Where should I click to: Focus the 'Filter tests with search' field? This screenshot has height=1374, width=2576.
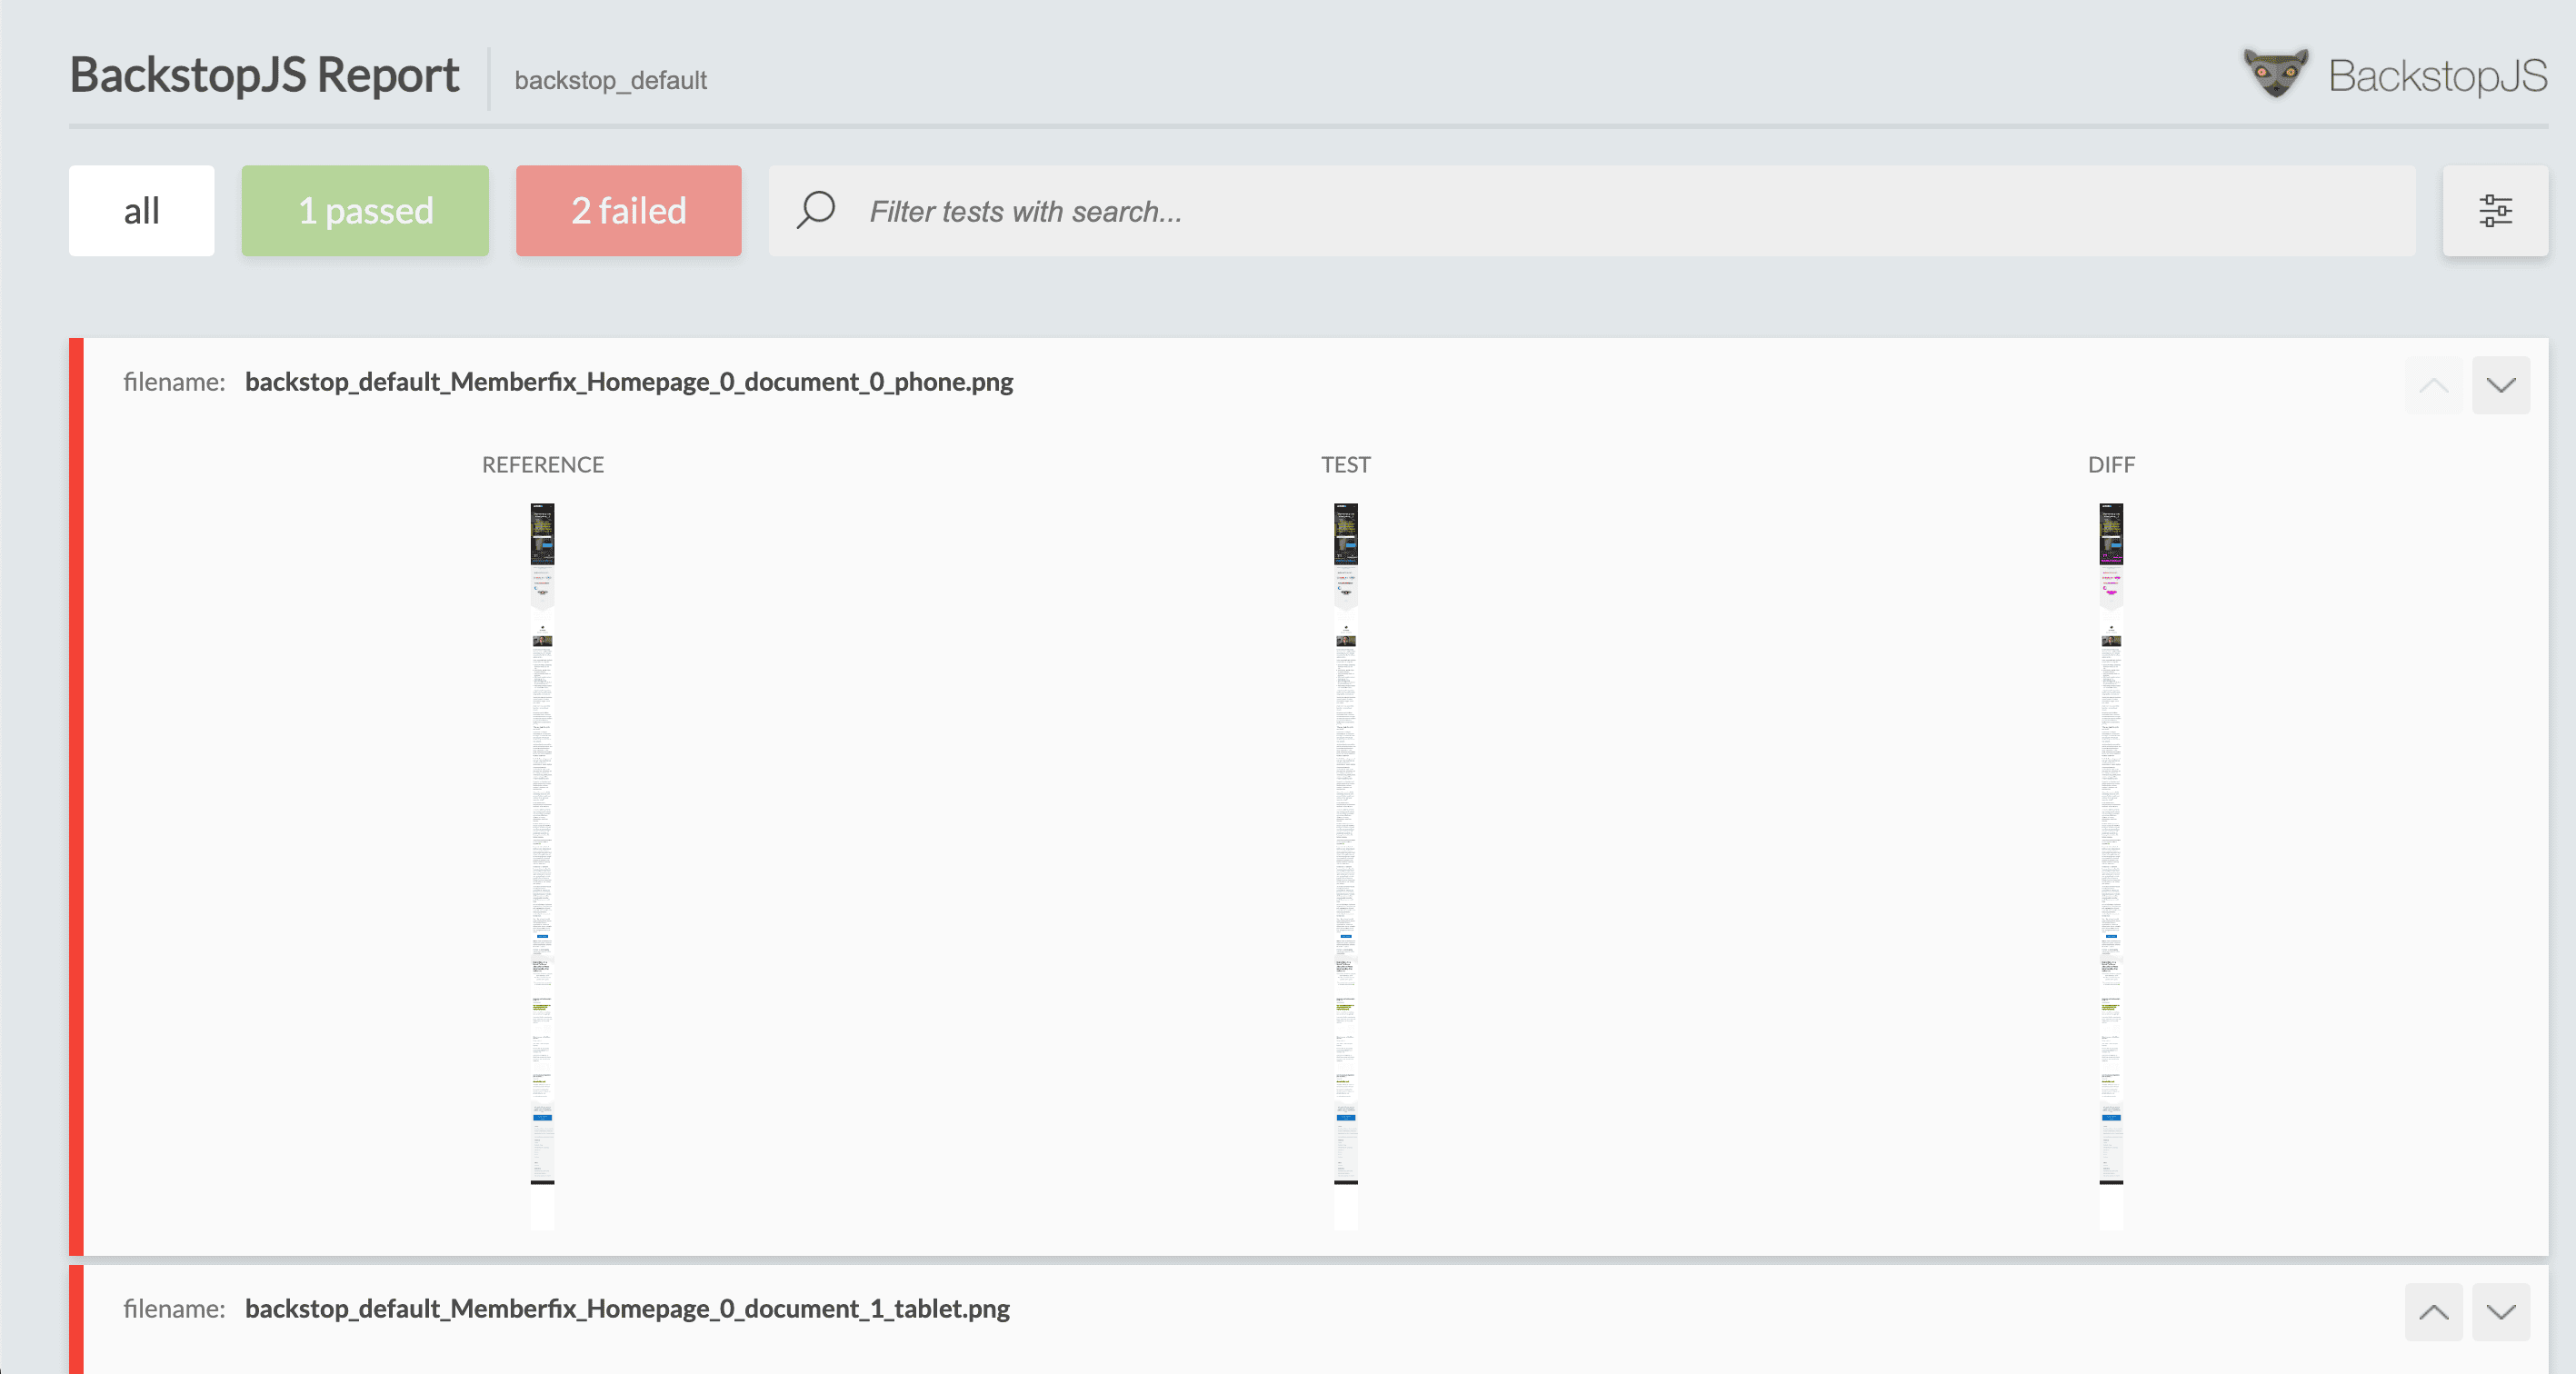[x=1592, y=211]
